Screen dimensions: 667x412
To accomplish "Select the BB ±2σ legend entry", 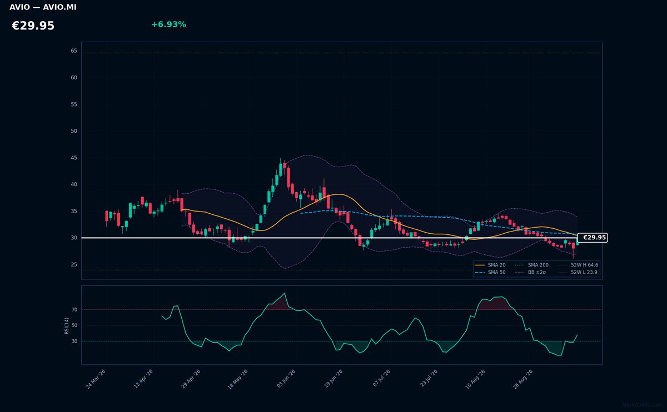I will 531,272.
